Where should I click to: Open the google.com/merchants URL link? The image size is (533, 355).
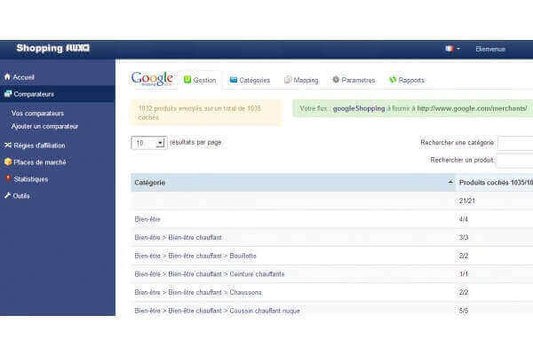473,108
